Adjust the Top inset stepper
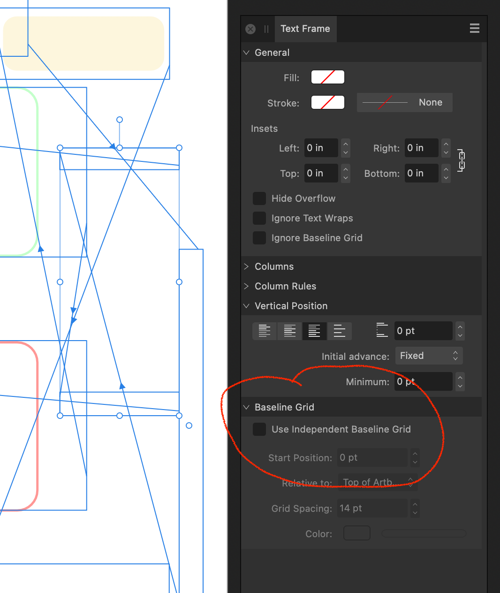The height and width of the screenshot is (593, 500). [x=346, y=173]
